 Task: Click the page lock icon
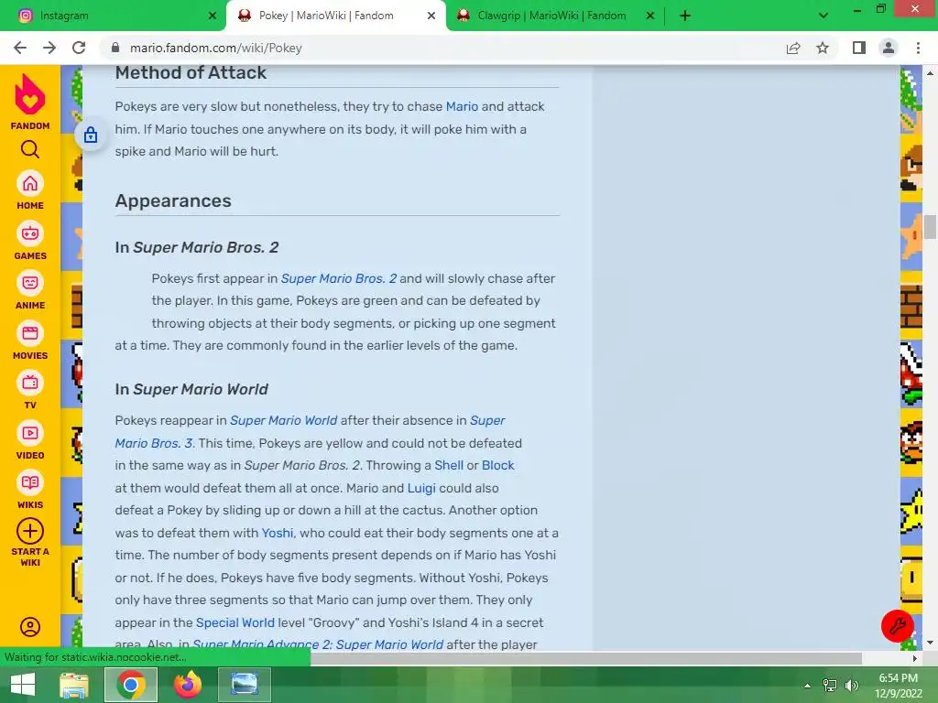[x=91, y=135]
